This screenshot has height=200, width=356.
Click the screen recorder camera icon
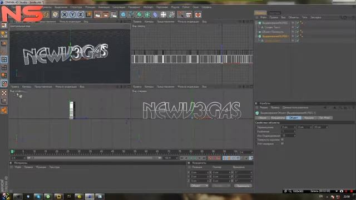click(x=341, y=191)
